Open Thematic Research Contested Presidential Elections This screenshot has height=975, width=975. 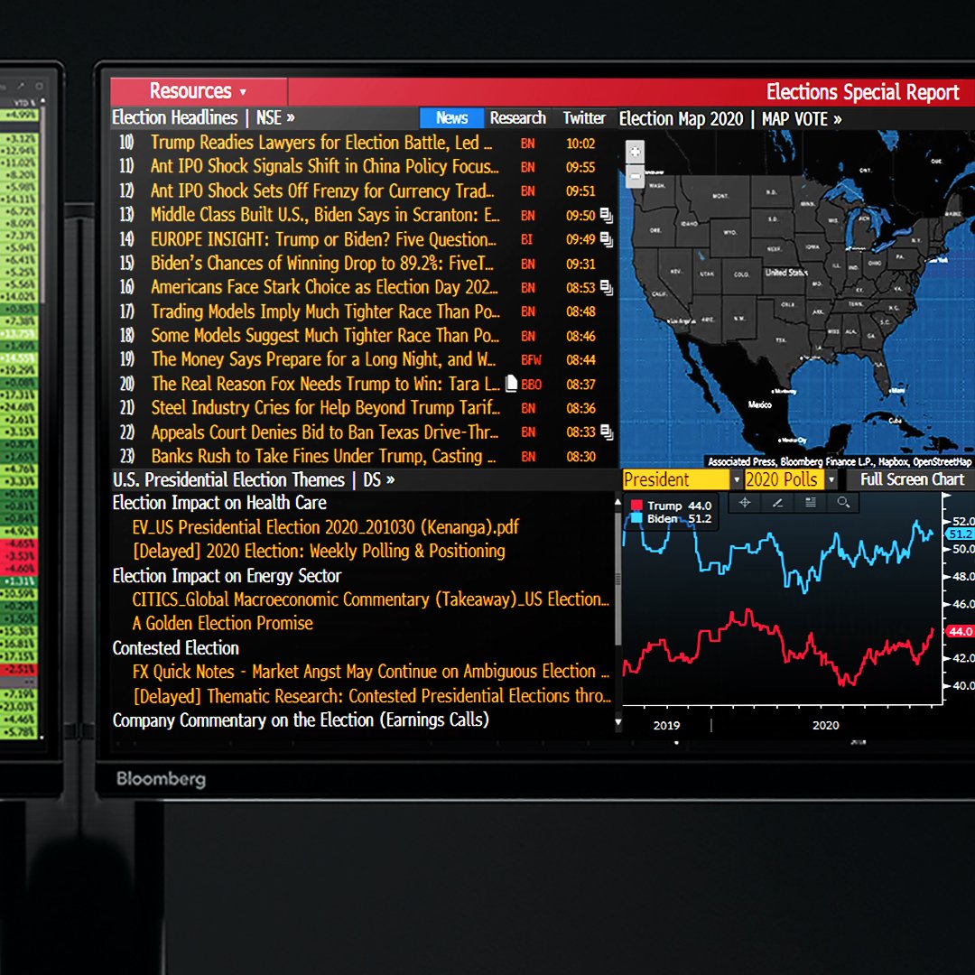(372, 696)
